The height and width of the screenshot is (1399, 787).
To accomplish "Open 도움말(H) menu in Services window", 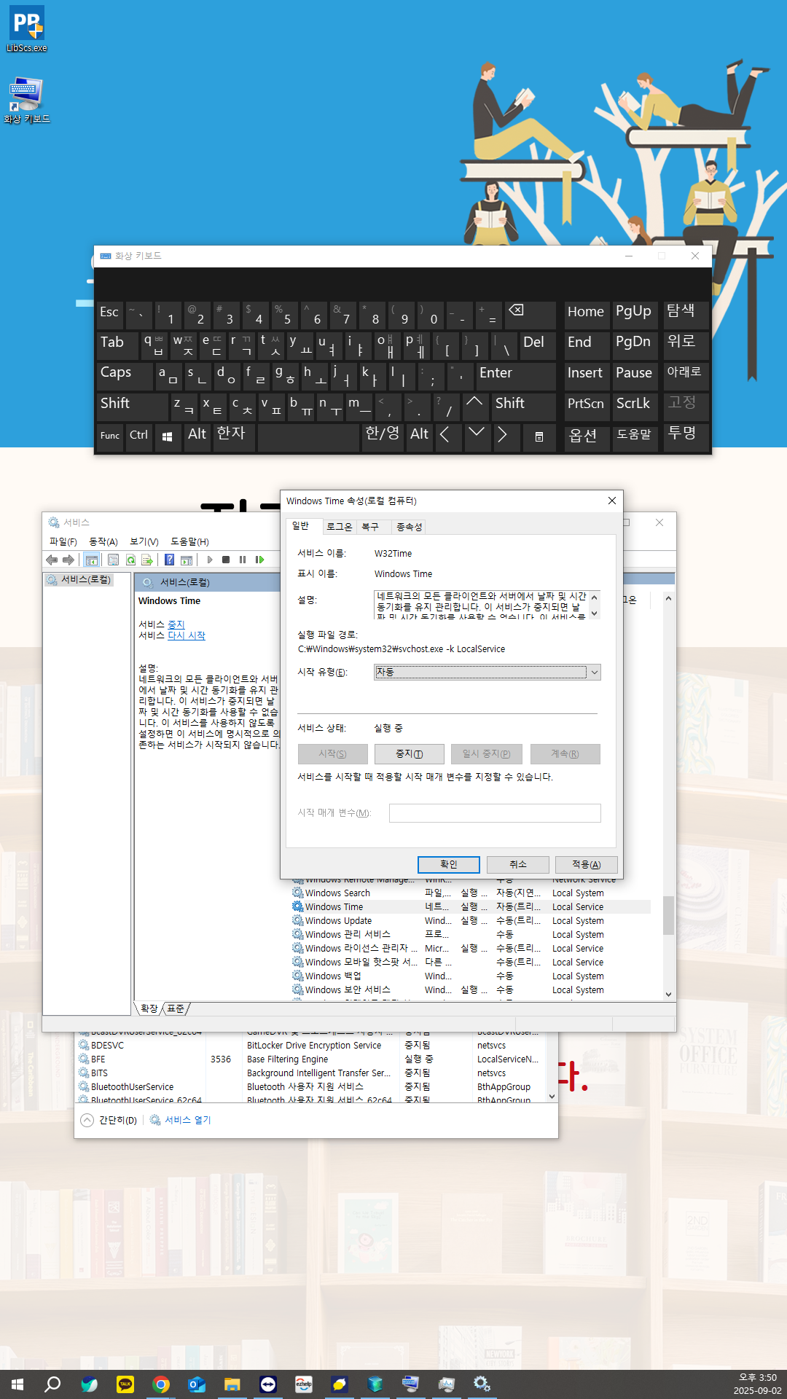I will [x=189, y=541].
